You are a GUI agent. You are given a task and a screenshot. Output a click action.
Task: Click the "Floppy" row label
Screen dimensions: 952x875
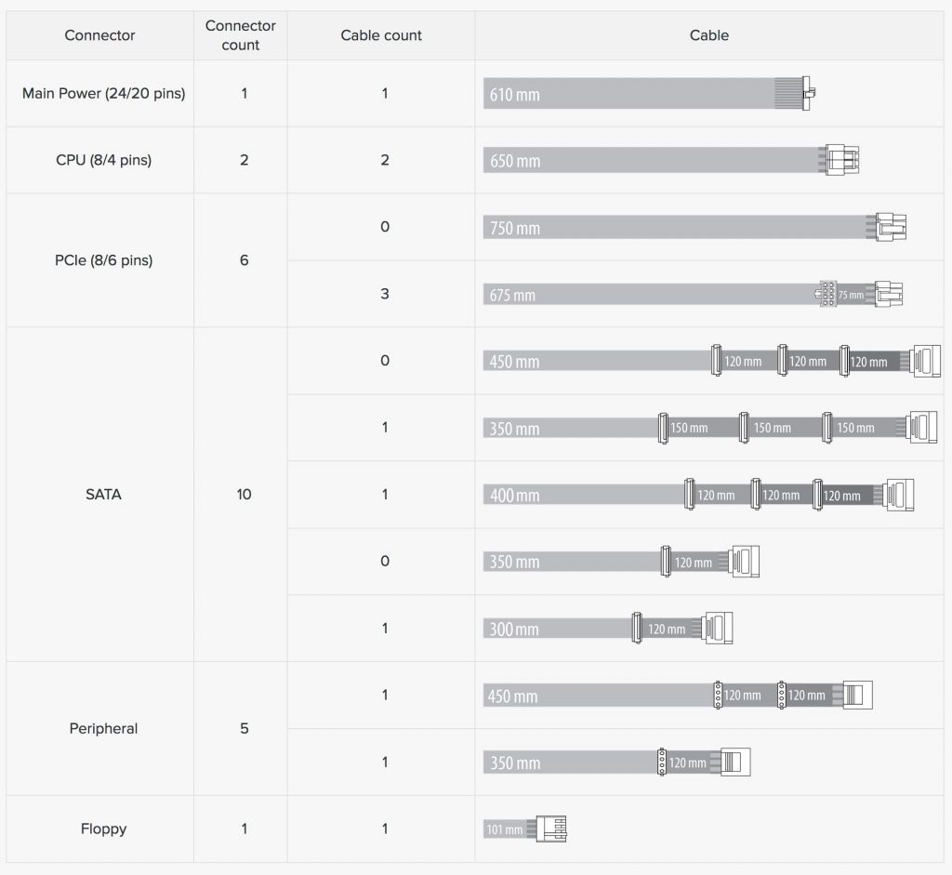[103, 829]
